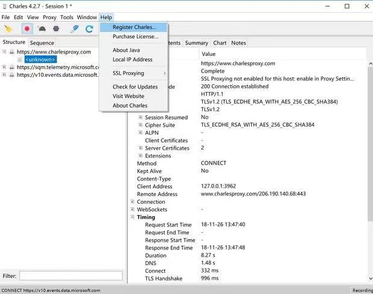
Task: Toggle throttling with the turtle icon
Action: 42,29
